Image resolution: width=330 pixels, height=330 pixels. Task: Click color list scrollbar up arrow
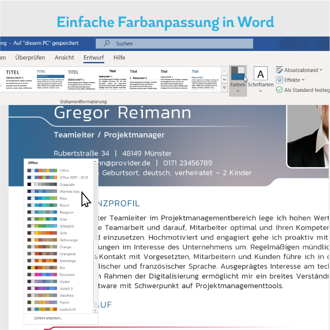coord(95,161)
